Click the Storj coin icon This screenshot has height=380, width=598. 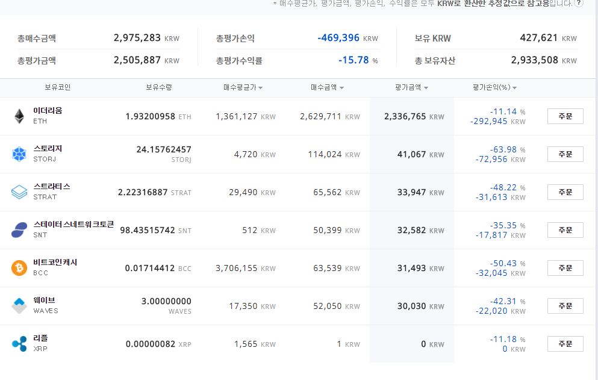click(19, 154)
